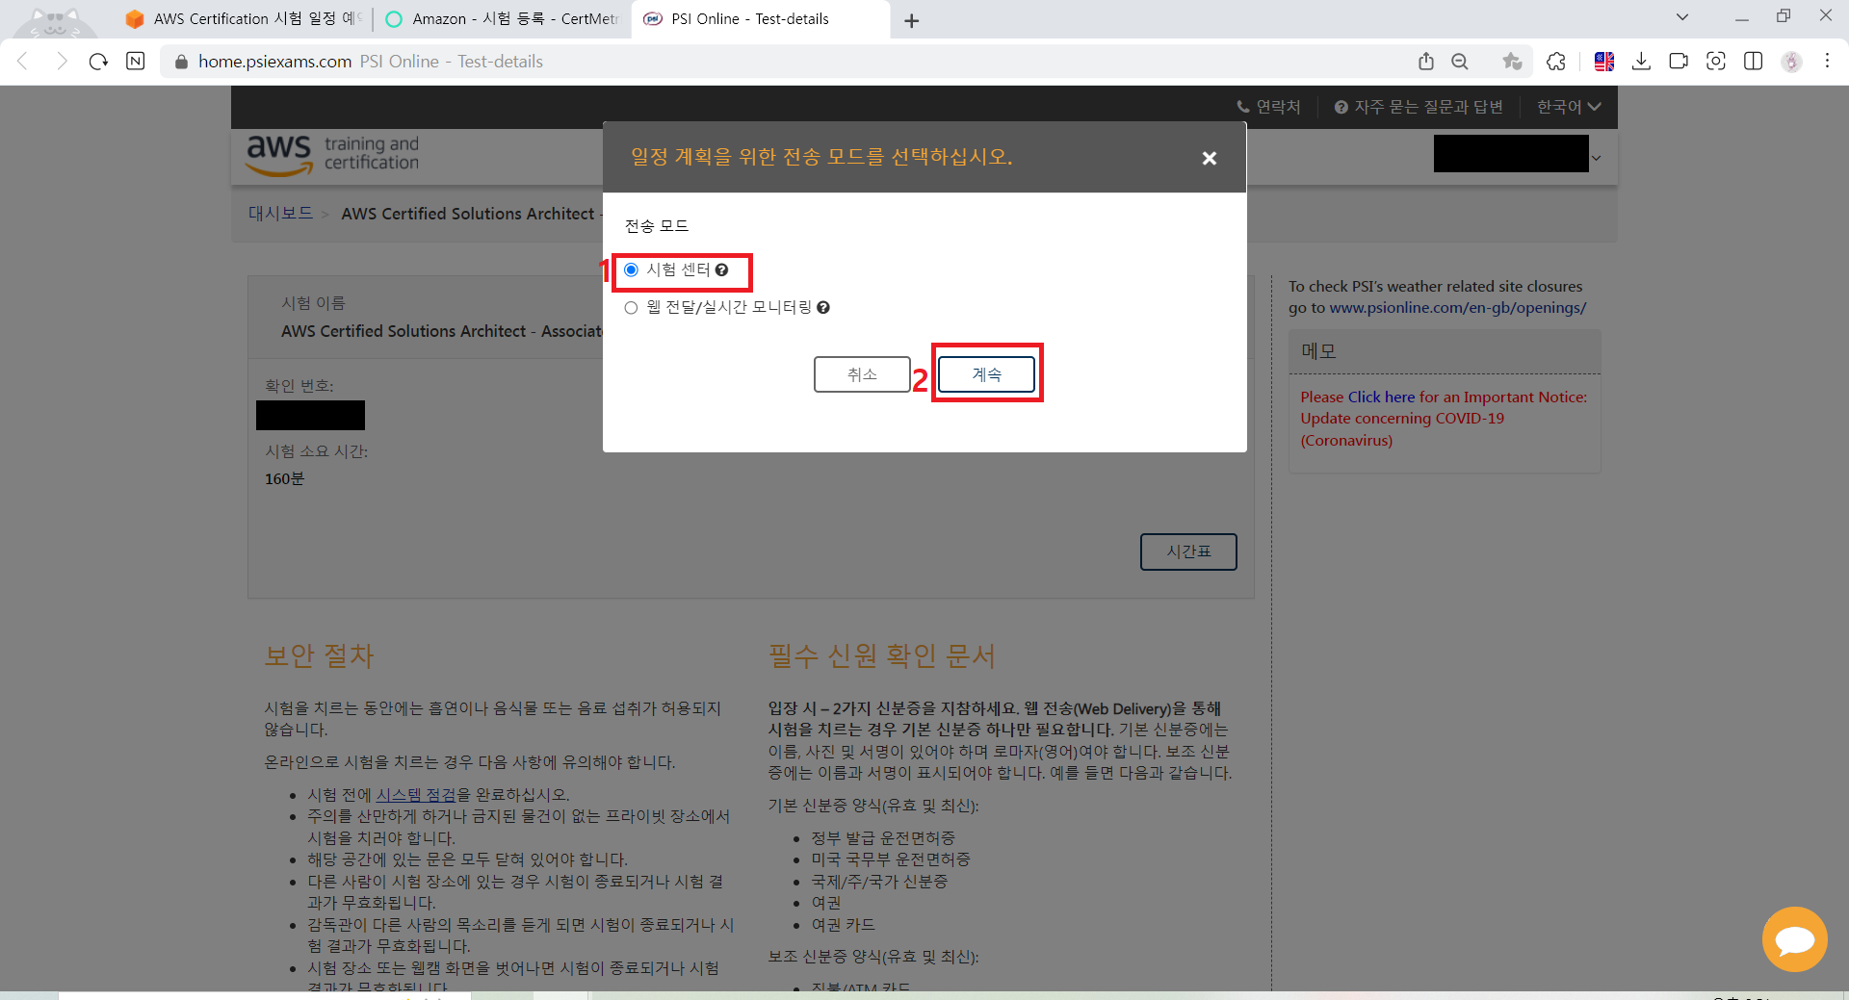This screenshot has height=1000, width=1849.
Task: Open the psionline.com openings link
Action: click(1458, 308)
